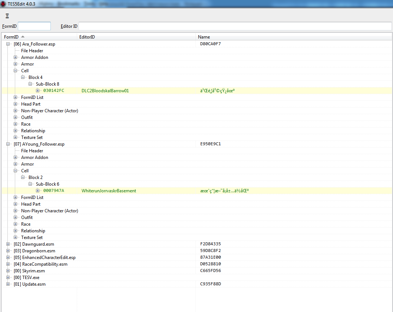Collapse Cell under Ara_Follower.esp

(x=15, y=71)
